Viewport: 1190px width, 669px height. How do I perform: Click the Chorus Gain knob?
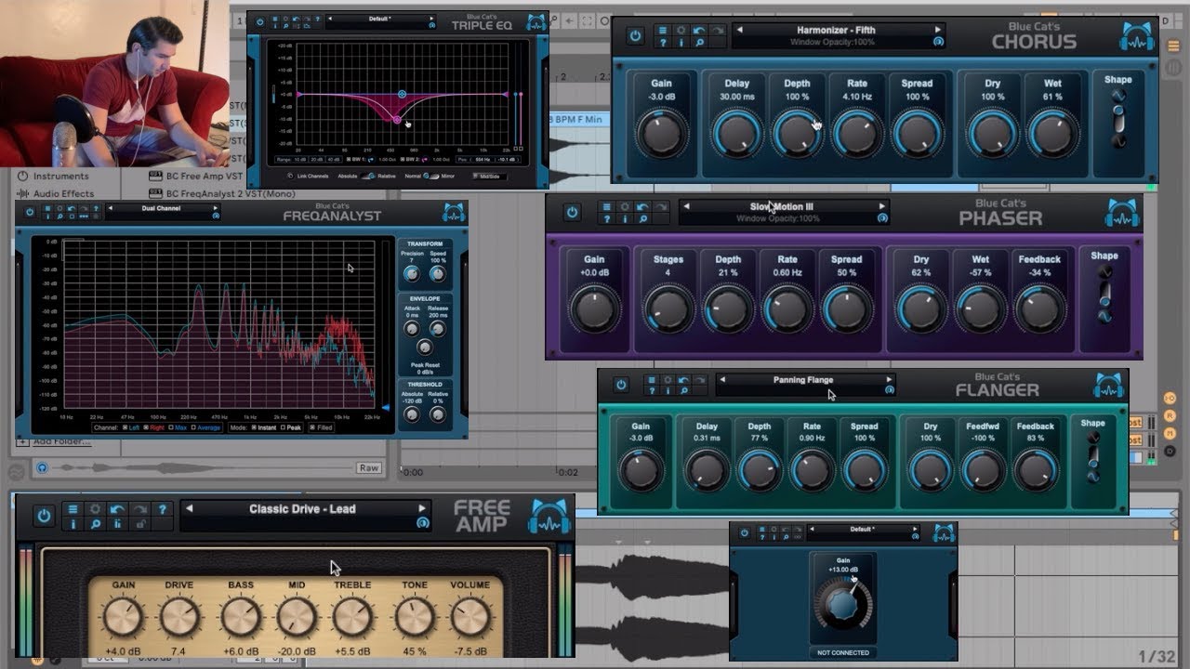click(661, 134)
